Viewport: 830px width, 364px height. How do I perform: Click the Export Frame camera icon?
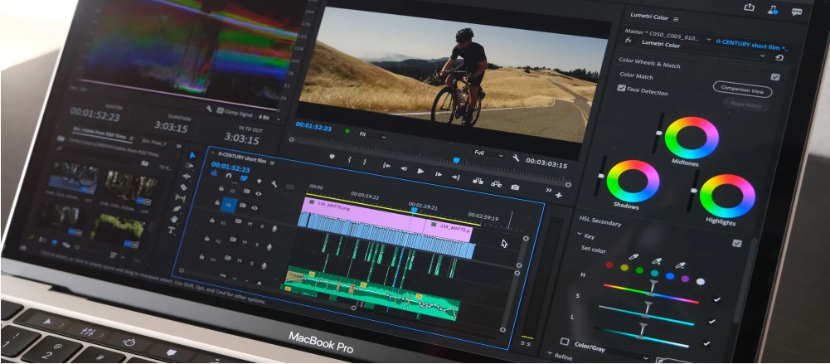tap(515, 187)
